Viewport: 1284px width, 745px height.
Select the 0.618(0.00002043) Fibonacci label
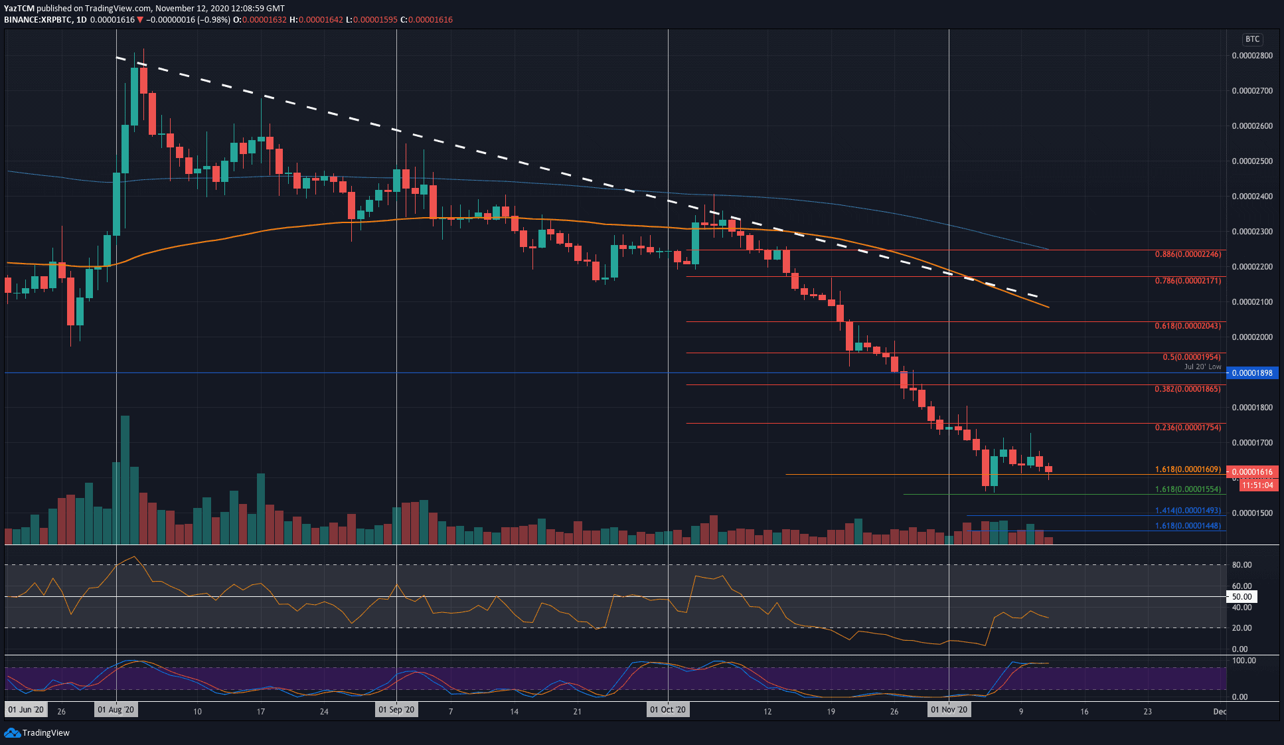click(x=1188, y=326)
